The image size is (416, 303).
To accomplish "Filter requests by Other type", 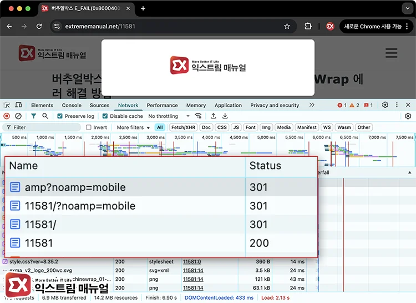I will 364,127.
